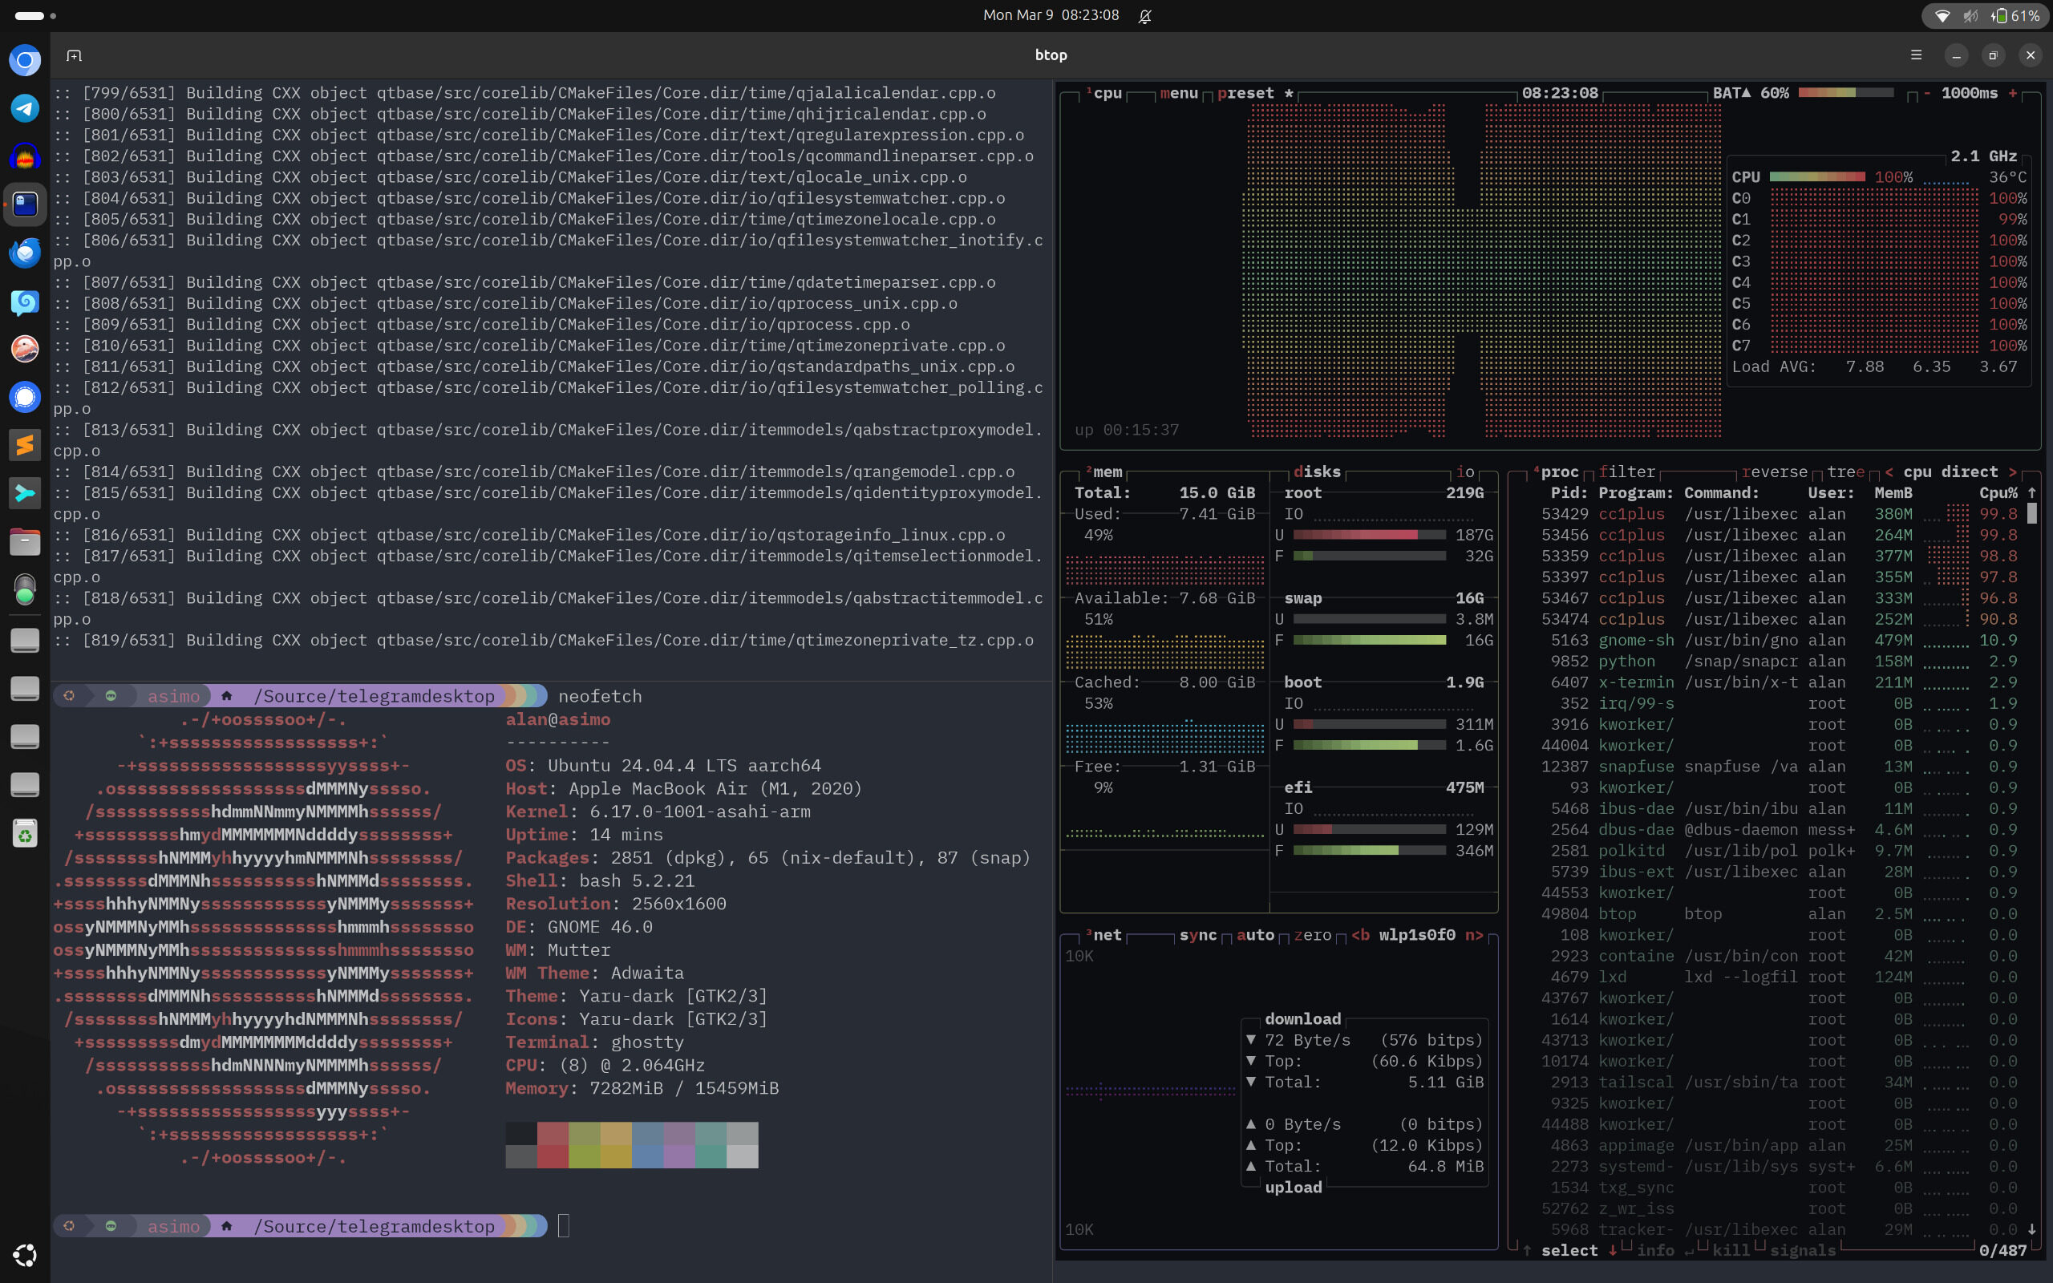This screenshot has height=1283, width=2053.
Task: Click the process list scrollbar handle
Action: pos(2032,513)
